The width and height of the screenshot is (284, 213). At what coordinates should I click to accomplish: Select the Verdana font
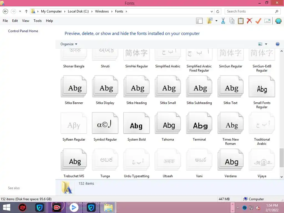coord(230,163)
